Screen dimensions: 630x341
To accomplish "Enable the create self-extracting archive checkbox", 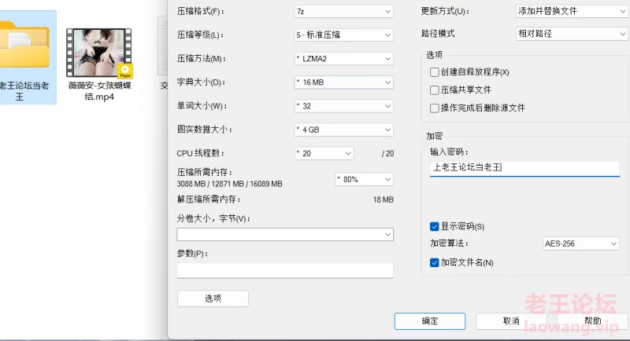I will pyautogui.click(x=434, y=72).
